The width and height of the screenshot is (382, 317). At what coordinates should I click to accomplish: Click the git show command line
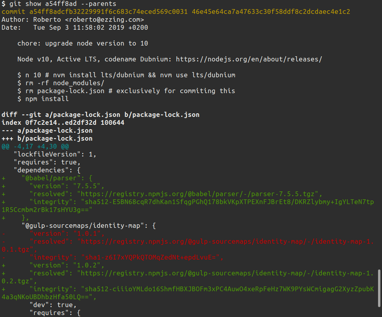click(59, 4)
